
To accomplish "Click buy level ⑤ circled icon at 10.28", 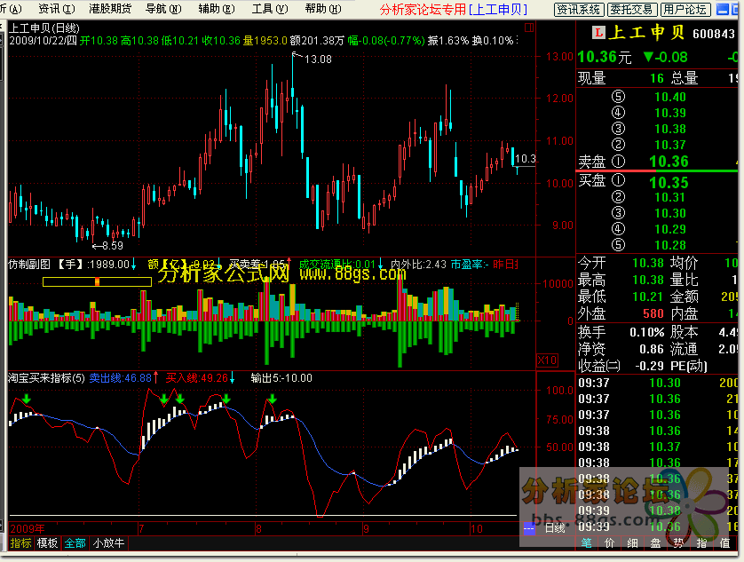I will tap(618, 245).
